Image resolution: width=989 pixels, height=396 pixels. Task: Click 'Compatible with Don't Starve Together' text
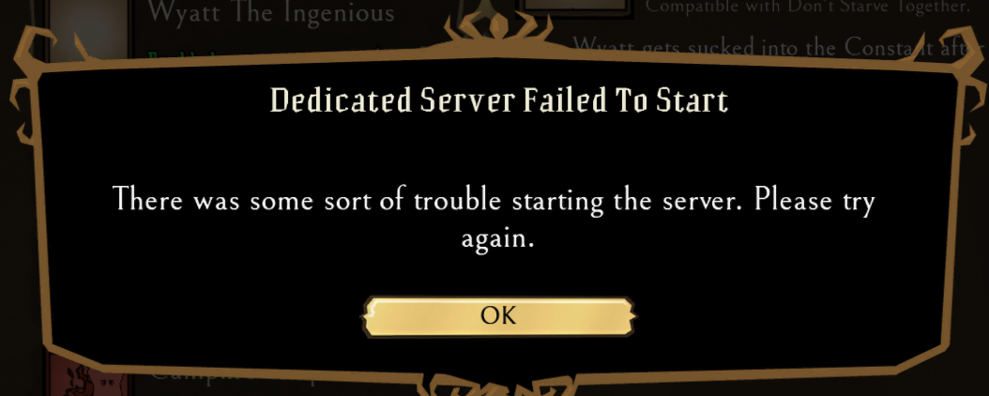799,8
